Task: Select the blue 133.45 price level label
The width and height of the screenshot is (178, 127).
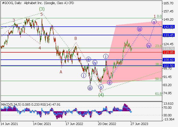Action: tap(169, 35)
